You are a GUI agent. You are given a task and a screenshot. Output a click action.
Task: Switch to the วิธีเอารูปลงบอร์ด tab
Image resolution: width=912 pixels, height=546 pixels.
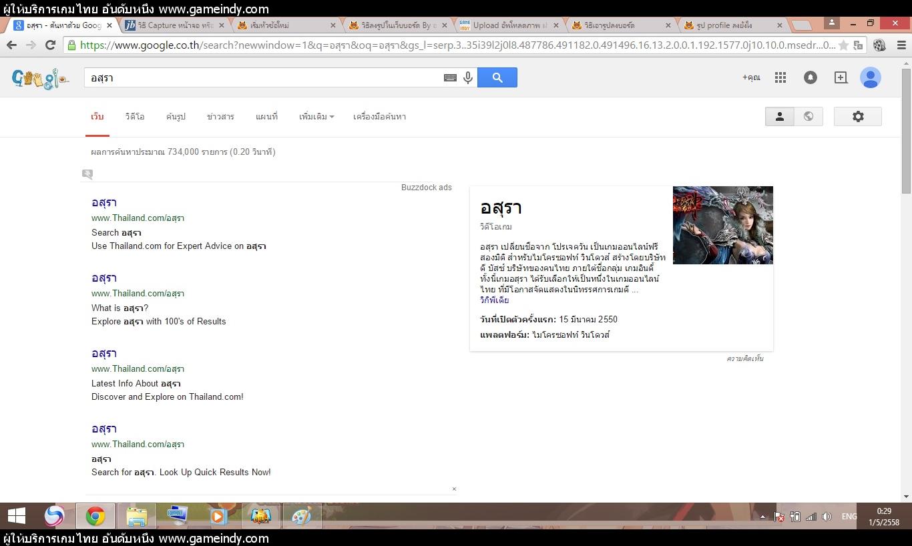[x=620, y=25]
